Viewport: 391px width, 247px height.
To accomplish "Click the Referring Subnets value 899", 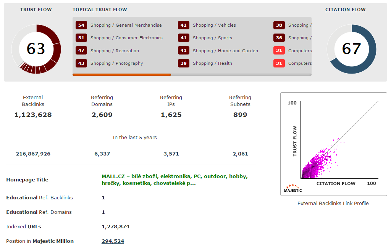I will tap(240, 115).
